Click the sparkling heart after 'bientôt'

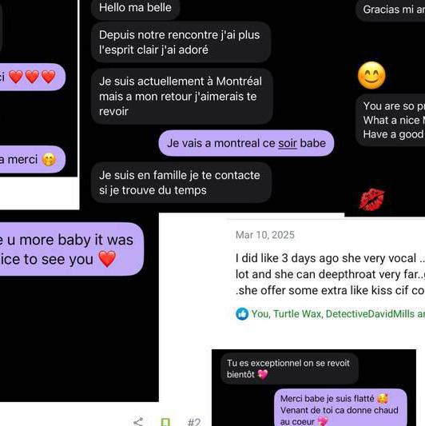(x=263, y=375)
